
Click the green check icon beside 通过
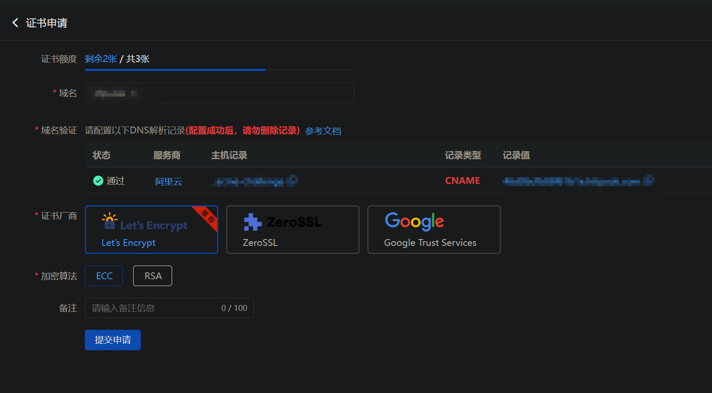click(x=98, y=181)
